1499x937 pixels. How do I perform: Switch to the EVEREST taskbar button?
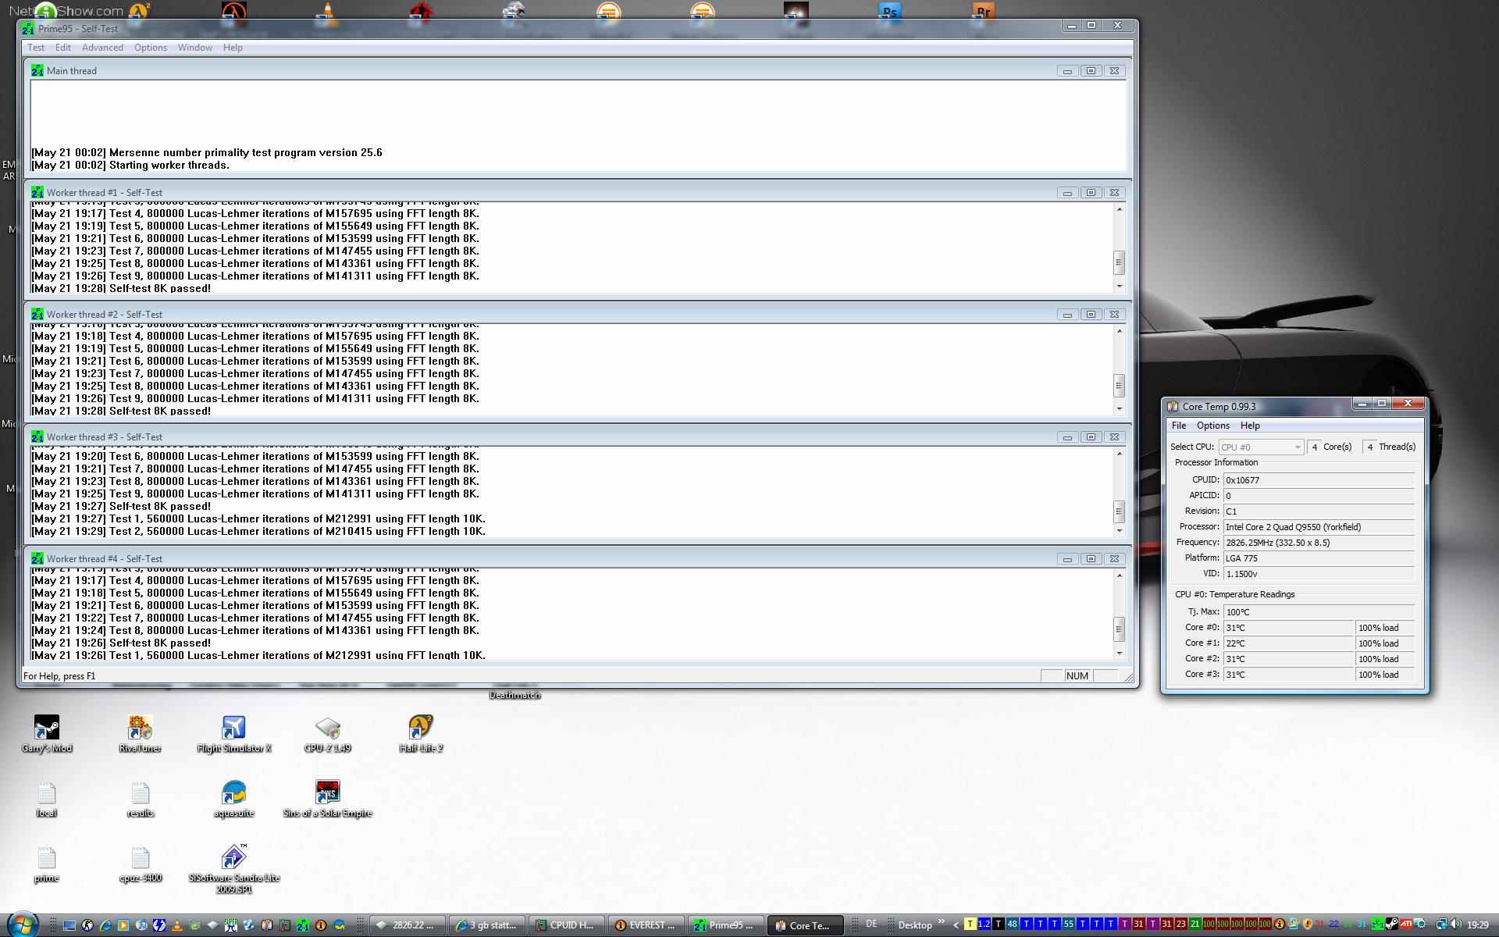[646, 925]
